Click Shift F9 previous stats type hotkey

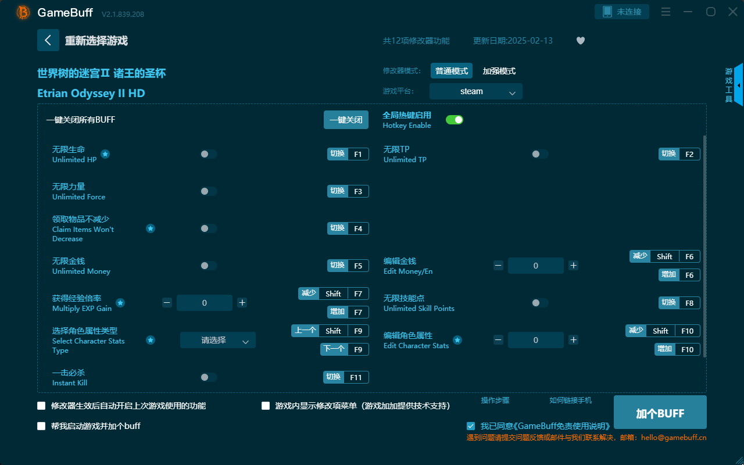click(x=330, y=331)
